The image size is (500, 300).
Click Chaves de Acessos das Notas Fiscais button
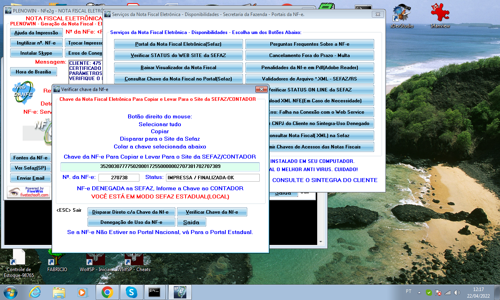coord(321,147)
